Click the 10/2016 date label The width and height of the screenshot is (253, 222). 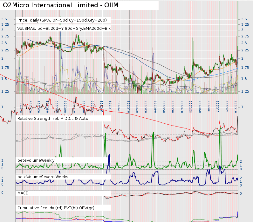tap(209, 107)
